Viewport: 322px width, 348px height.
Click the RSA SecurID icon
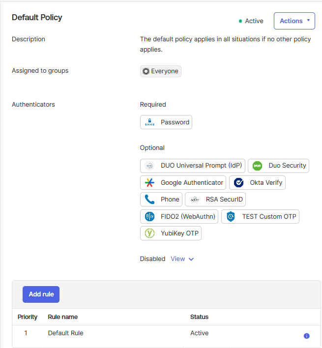pos(195,200)
